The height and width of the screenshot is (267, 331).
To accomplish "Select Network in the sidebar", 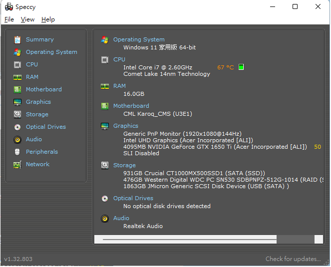I will tap(37, 164).
